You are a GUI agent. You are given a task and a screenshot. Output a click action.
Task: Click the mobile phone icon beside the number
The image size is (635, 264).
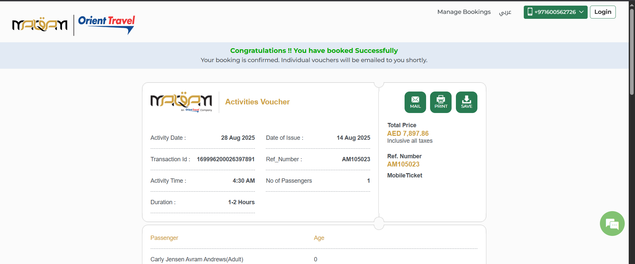coord(530,12)
